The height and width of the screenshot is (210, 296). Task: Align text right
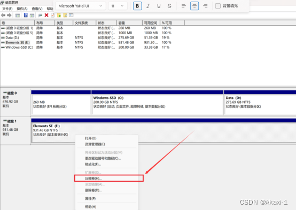205,6
